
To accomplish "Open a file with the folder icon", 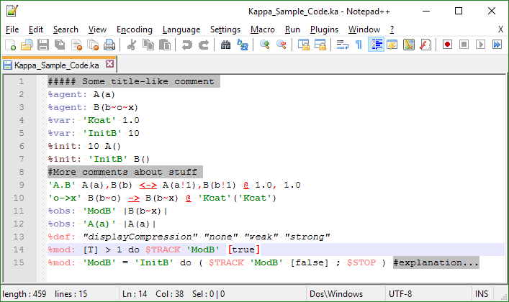I will point(27,45).
